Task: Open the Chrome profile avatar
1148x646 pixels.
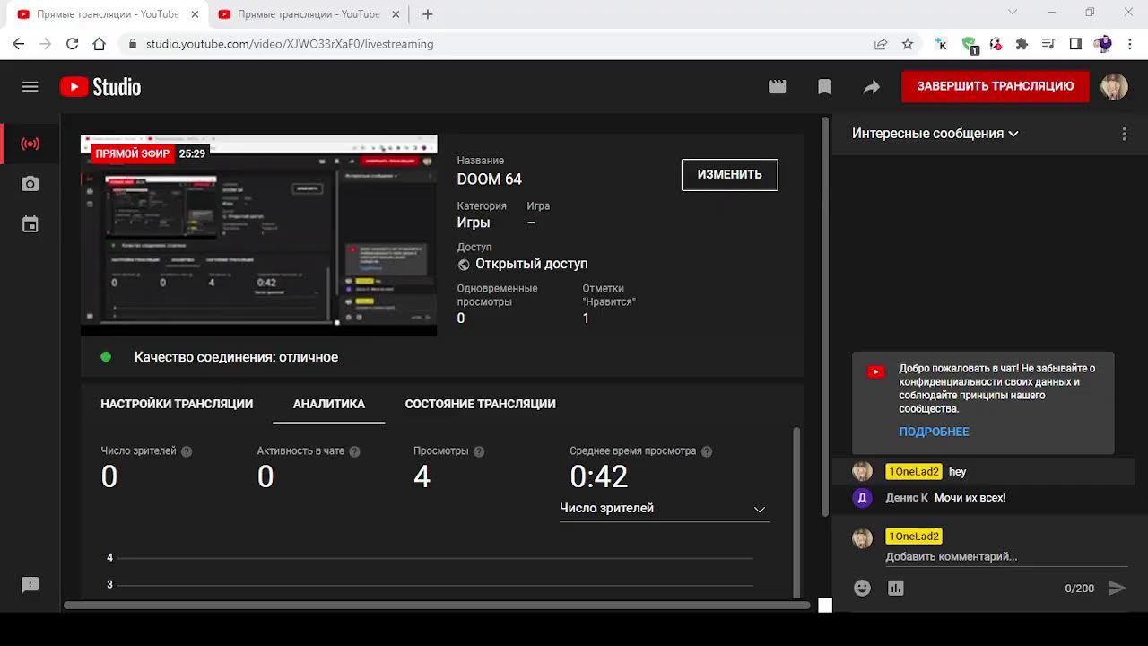Action: (x=1102, y=44)
